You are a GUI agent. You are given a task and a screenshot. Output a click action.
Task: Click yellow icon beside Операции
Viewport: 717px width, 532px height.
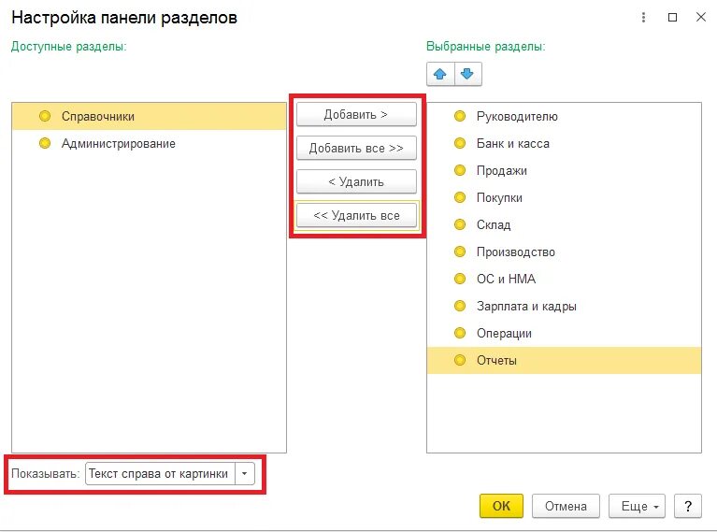(x=460, y=333)
